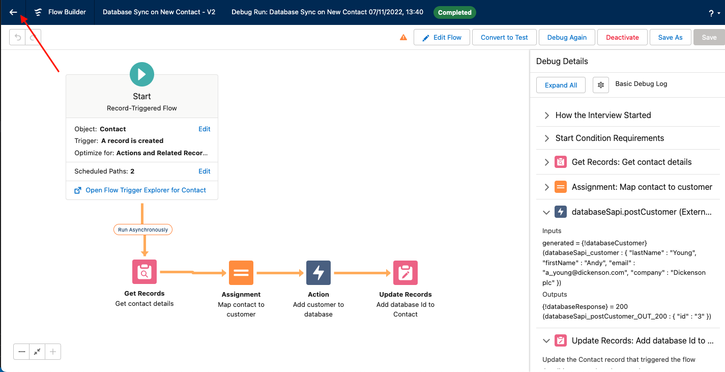Zoom out the canvas

click(22, 352)
